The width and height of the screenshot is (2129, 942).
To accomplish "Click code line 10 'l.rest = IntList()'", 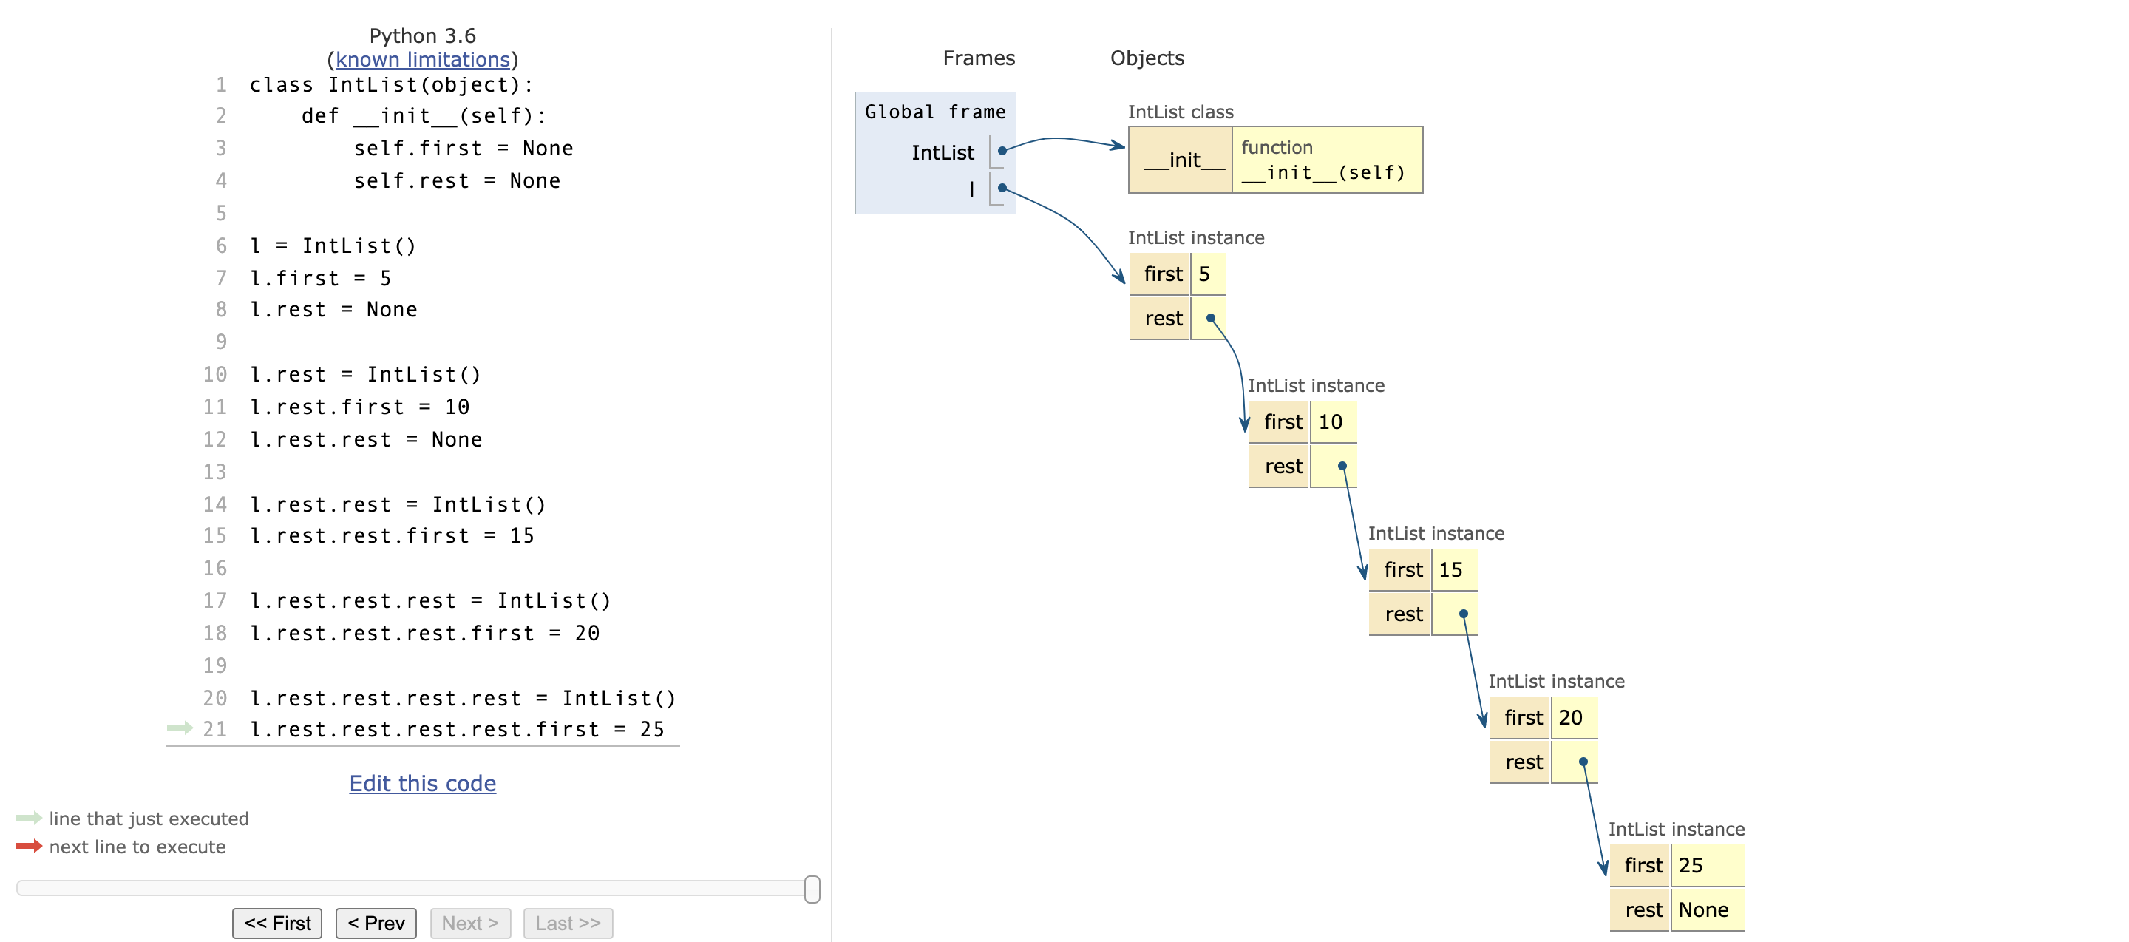I will 364,374.
